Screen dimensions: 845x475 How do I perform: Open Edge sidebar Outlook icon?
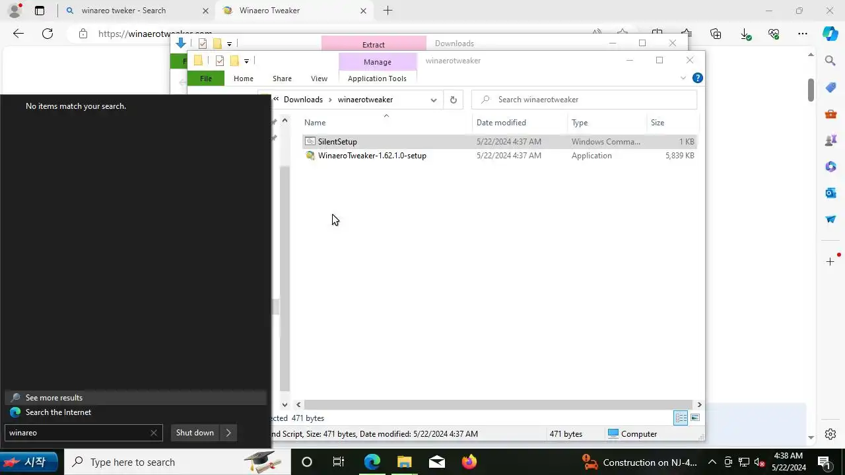coord(830,193)
